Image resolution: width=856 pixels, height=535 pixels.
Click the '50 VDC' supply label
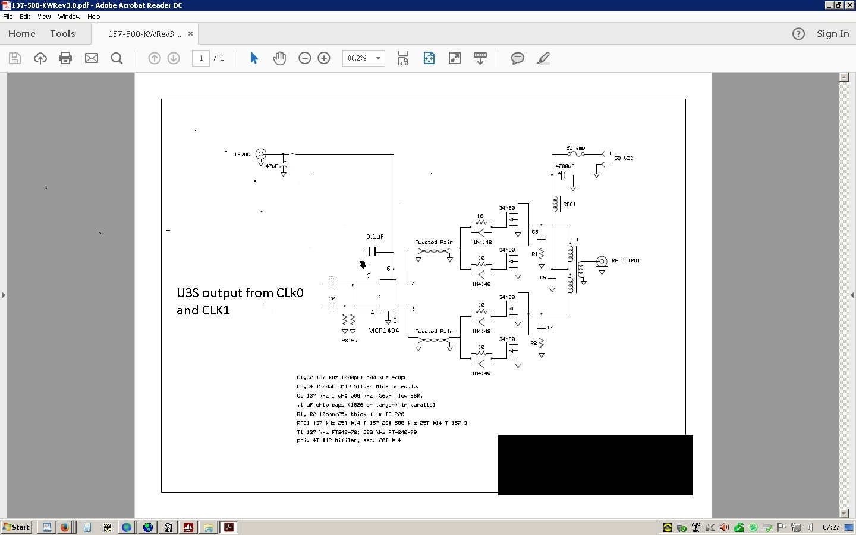[624, 158]
